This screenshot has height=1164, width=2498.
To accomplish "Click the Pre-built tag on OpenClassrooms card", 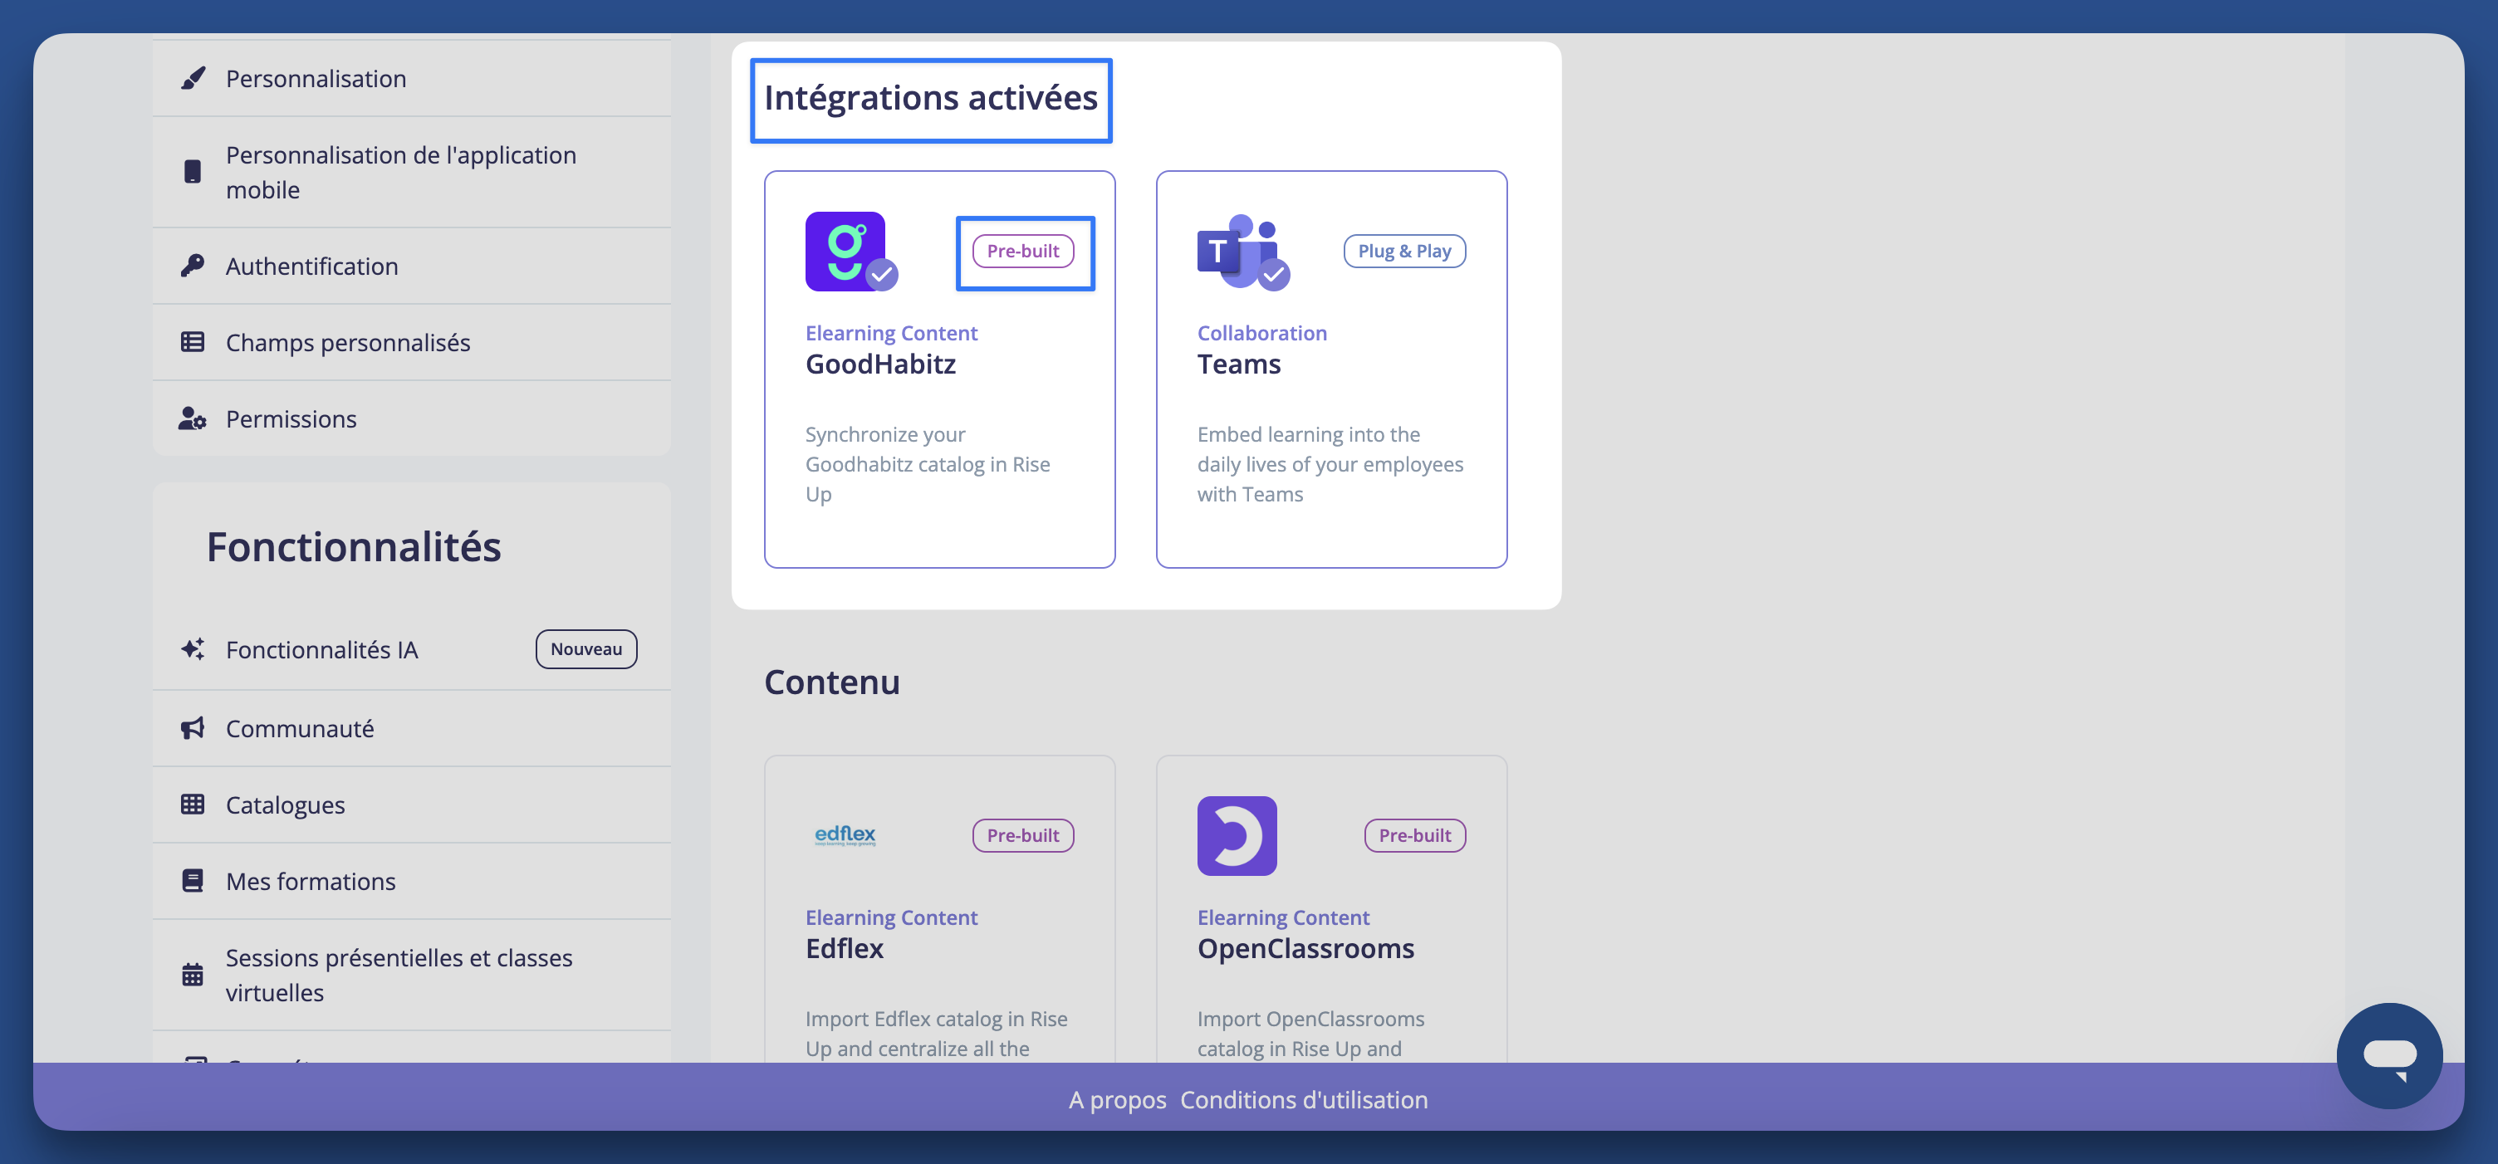I will (x=1415, y=835).
